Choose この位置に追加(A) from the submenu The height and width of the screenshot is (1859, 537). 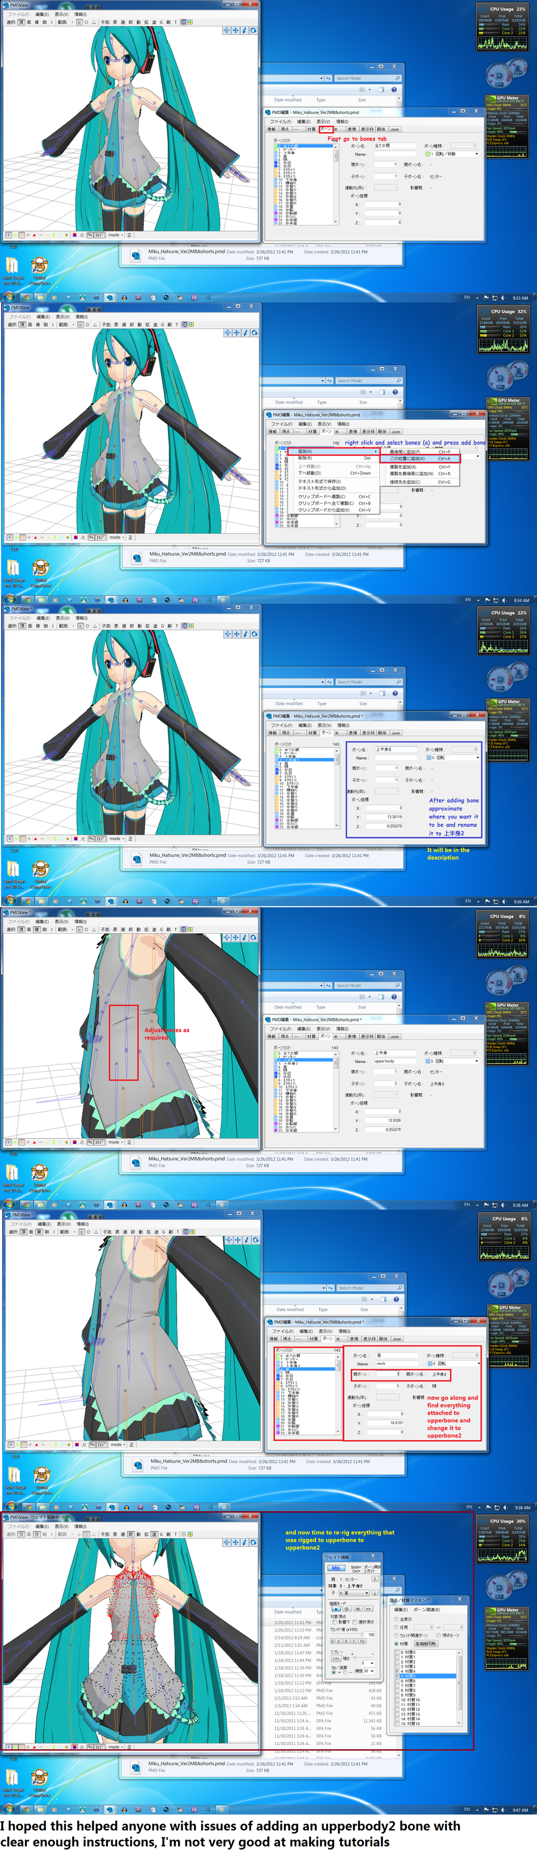pos(420,459)
